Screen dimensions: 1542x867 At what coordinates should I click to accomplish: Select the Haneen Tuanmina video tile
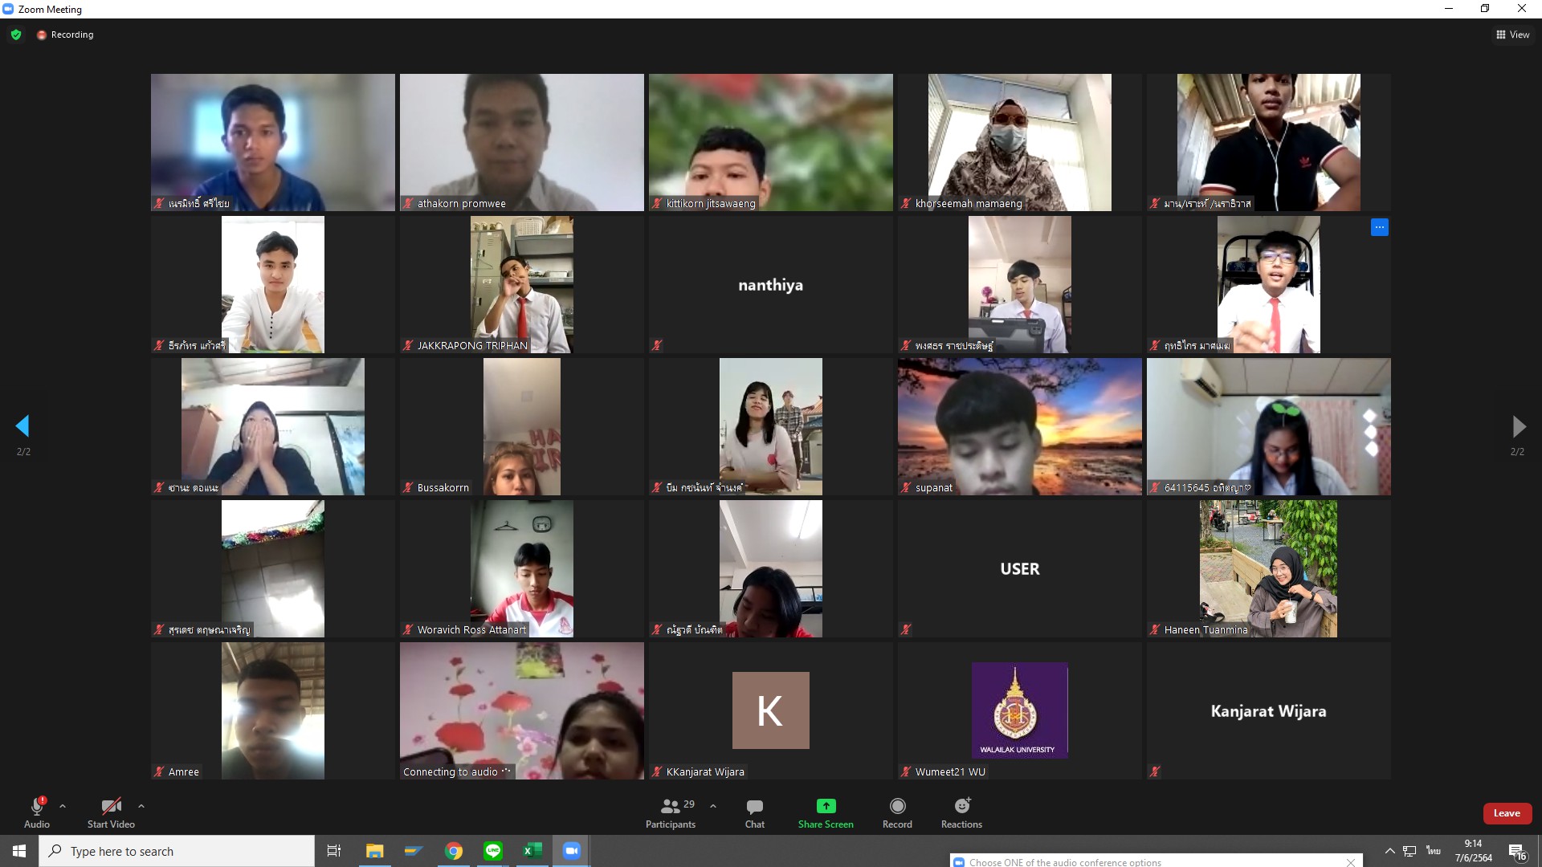1268,568
